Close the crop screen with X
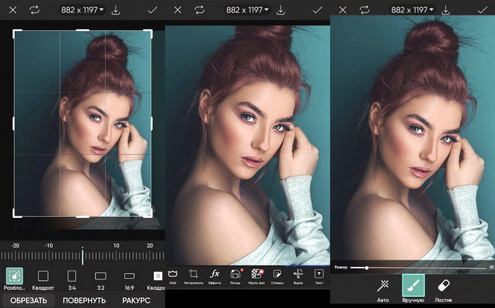495x308 pixels. [12, 10]
